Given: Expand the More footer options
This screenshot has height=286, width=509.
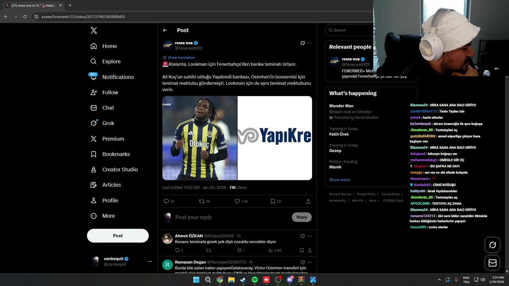Looking at the screenshot, I should click(374, 201).
